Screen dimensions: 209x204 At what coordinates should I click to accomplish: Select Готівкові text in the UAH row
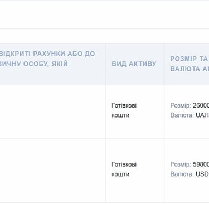124,105
